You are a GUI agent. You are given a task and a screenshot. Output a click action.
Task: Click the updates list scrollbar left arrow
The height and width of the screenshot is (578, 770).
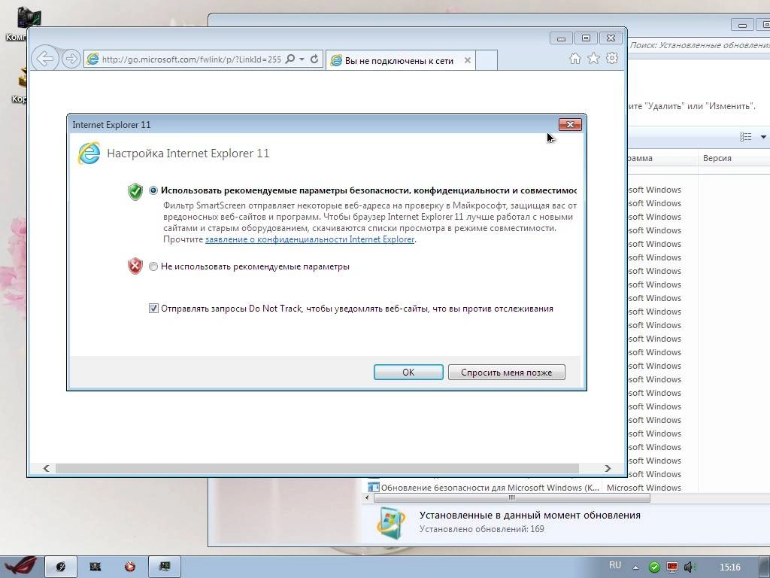(368, 498)
